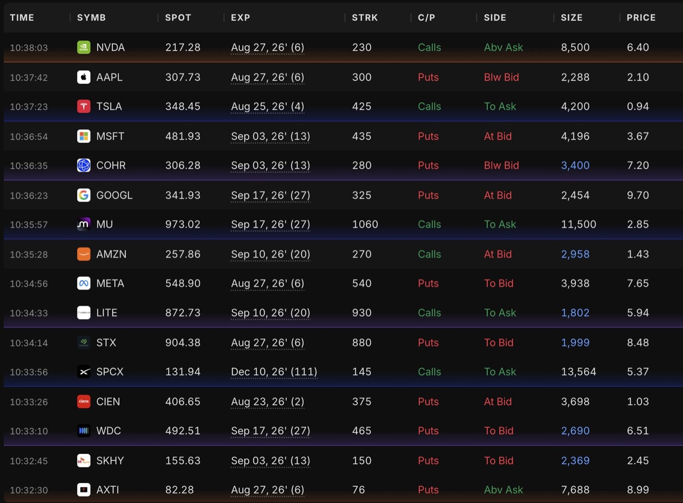Sort by the SIZE column header
The height and width of the screenshot is (503, 683).
(571, 18)
